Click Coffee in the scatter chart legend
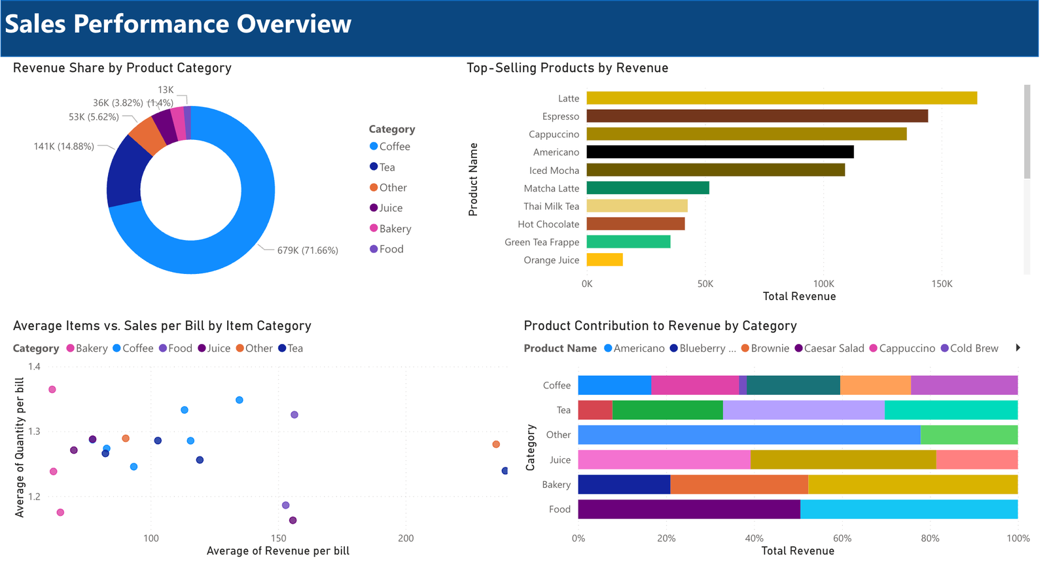Screen dimensions: 1047x576 (x=133, y=348)
